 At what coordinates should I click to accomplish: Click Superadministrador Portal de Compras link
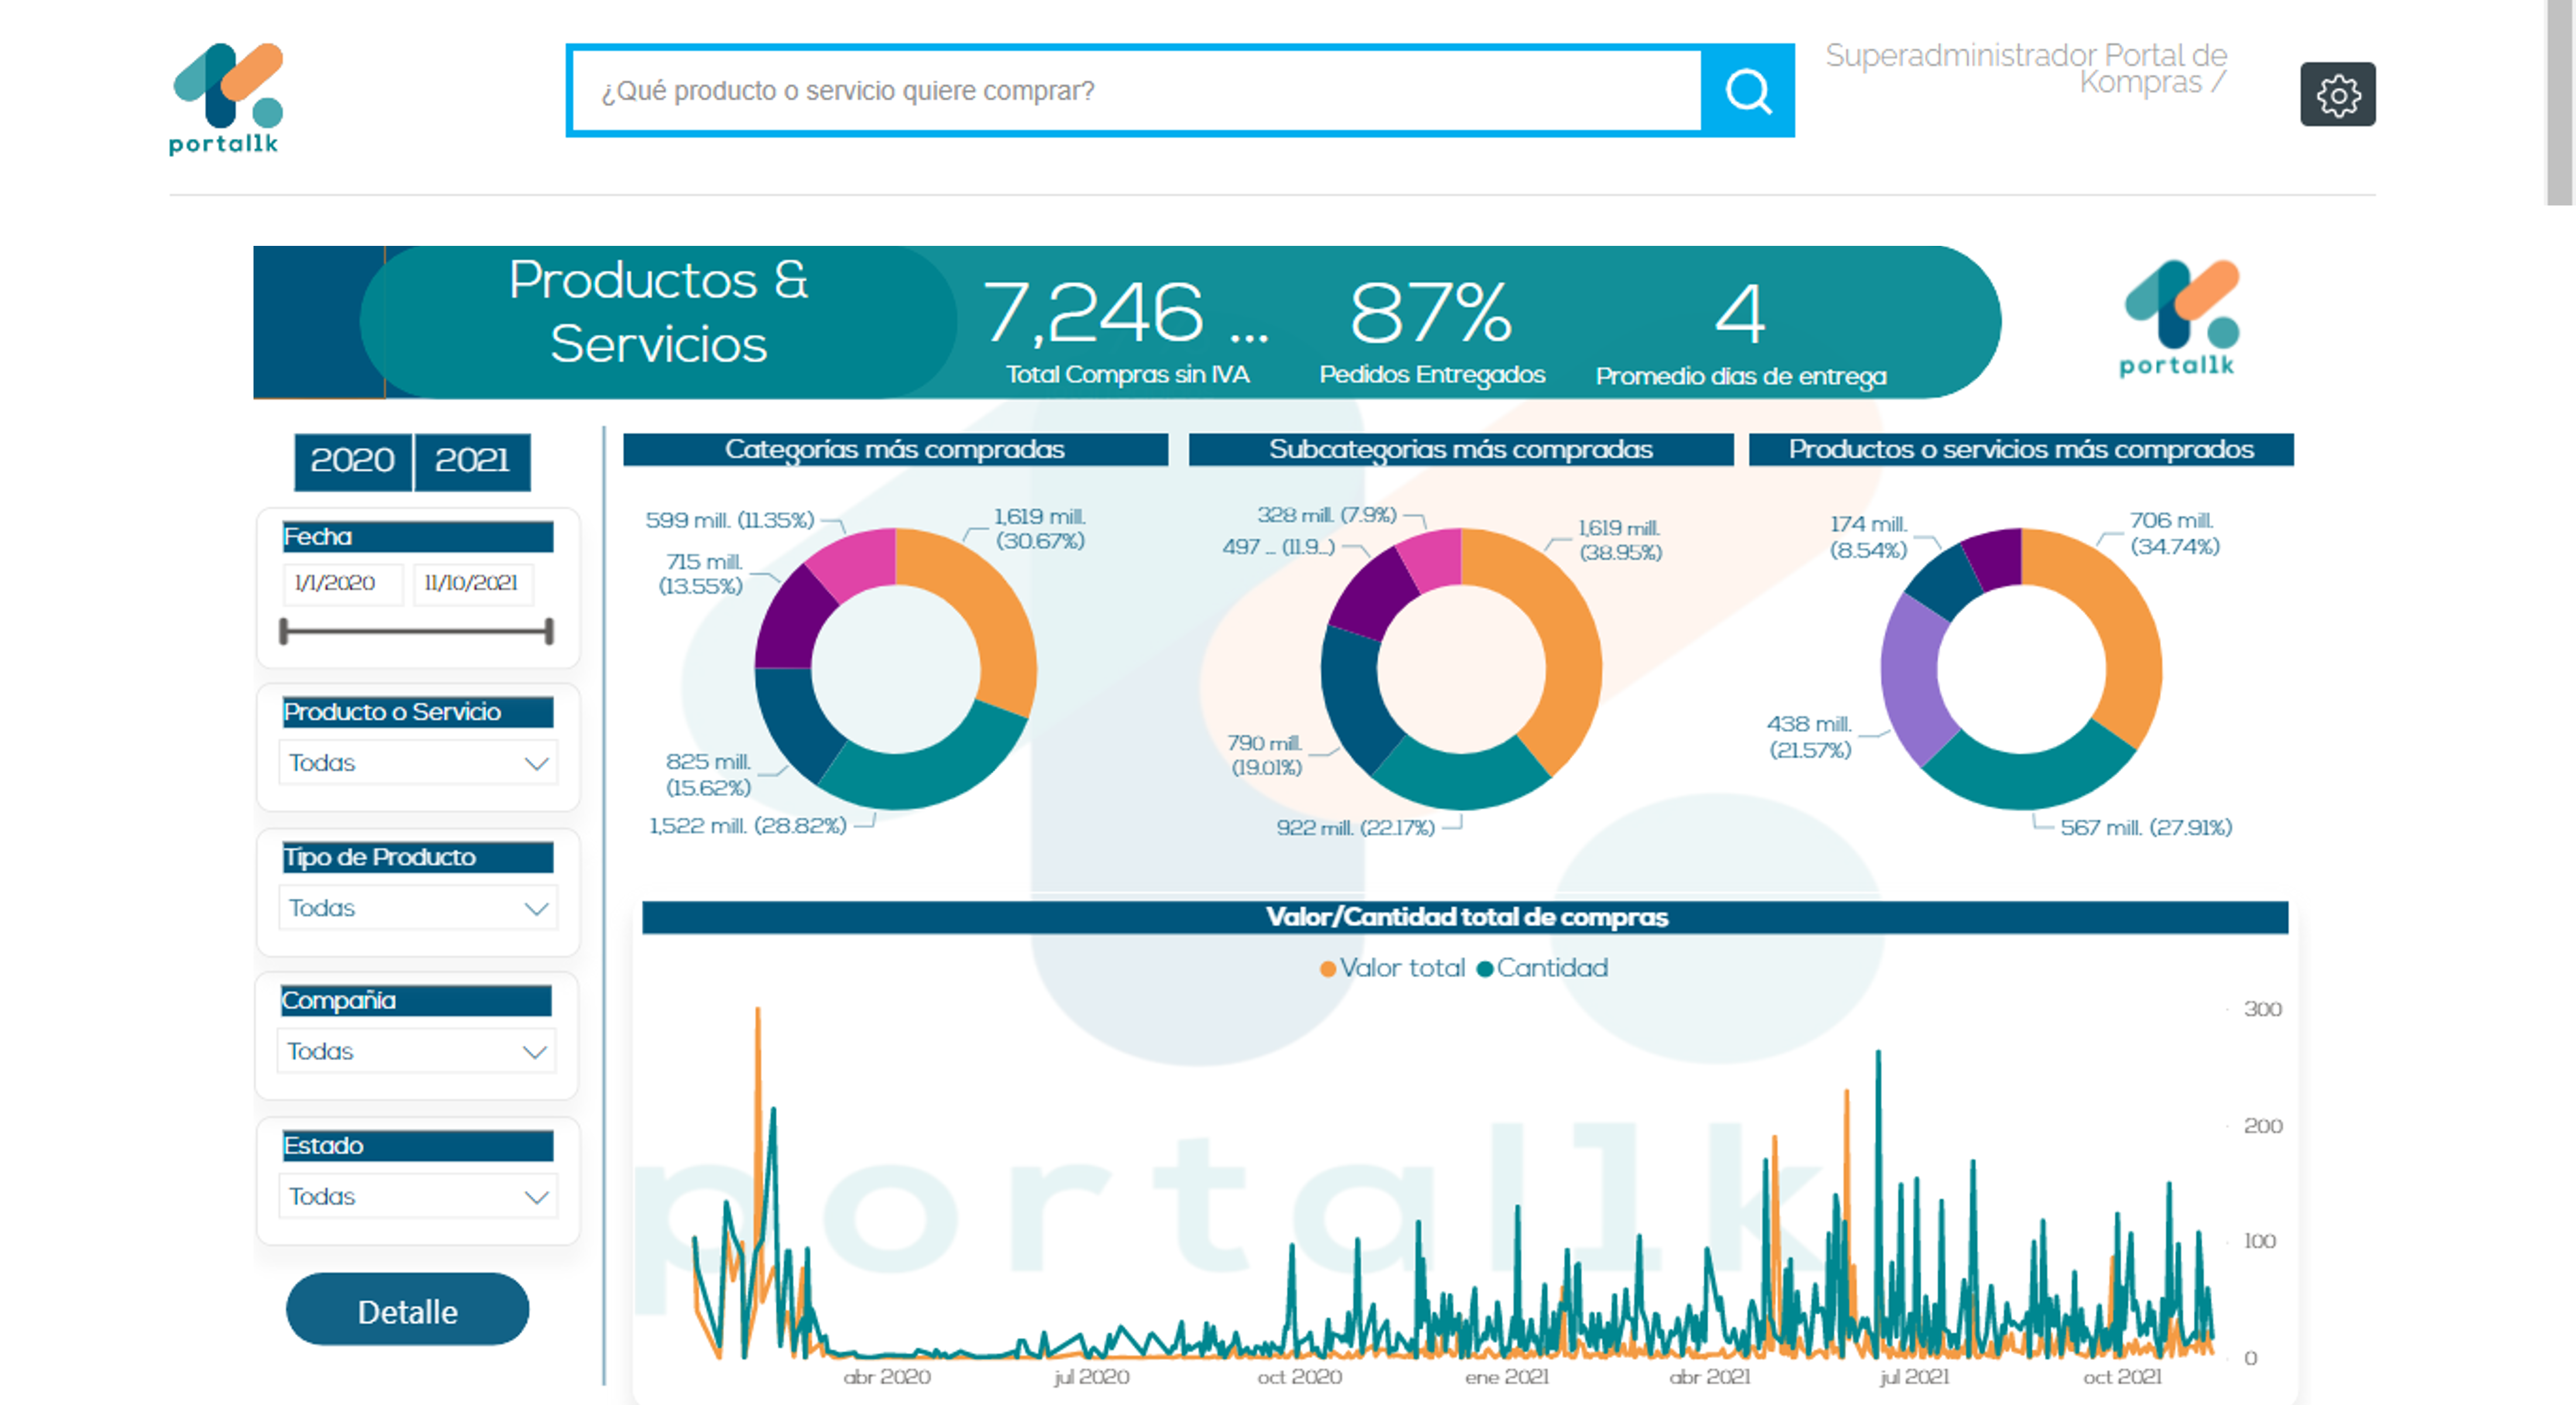[x=2026, y=68]
